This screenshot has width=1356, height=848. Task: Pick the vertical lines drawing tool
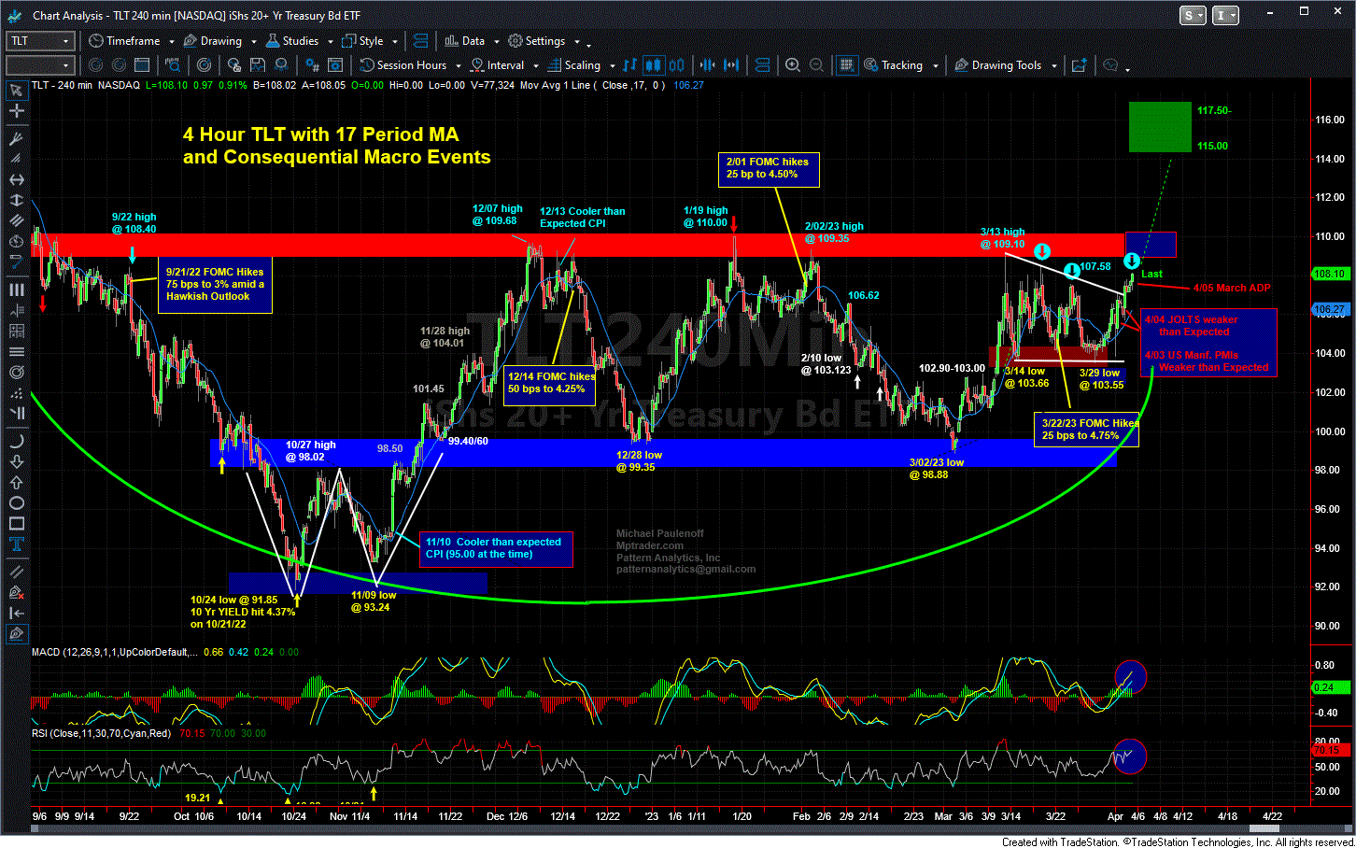point(16,290)
